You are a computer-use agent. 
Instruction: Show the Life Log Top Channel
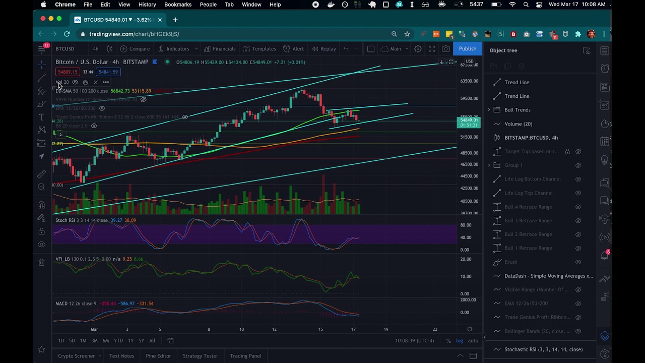pyautogui.click(x=578, y=193)
